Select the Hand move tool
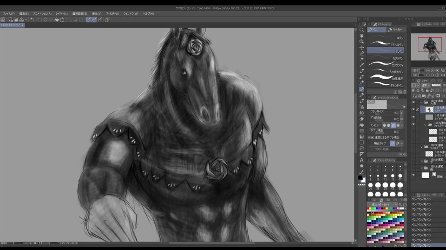Screen dimensions: 446x250 coord(361,36)
